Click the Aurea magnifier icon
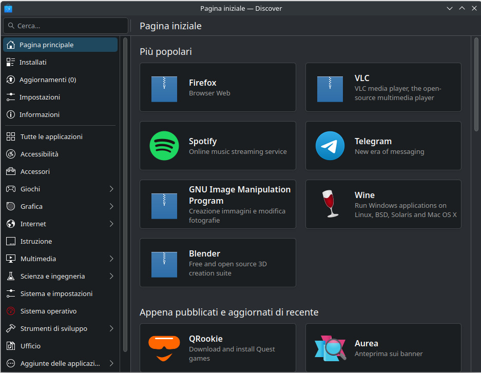Image resolution: width=481 pixels, height=373 pixels. click(x=330, y=348)
